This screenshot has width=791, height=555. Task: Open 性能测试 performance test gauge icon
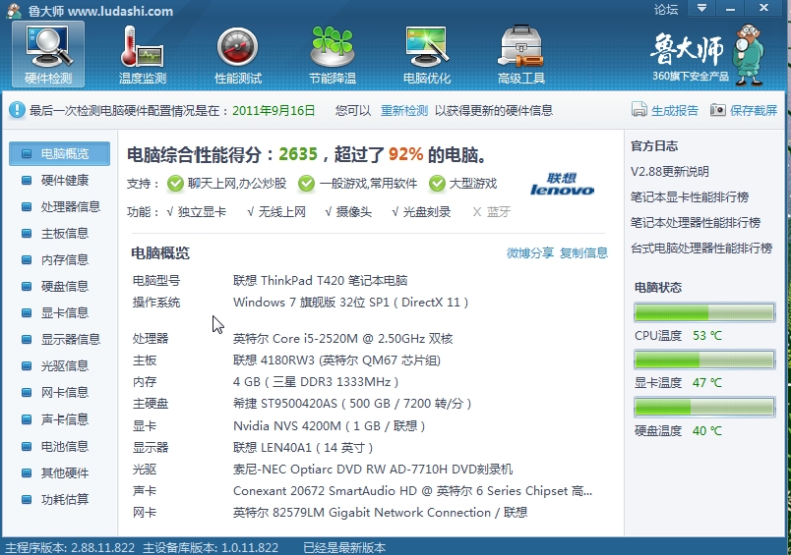[238, 54]
